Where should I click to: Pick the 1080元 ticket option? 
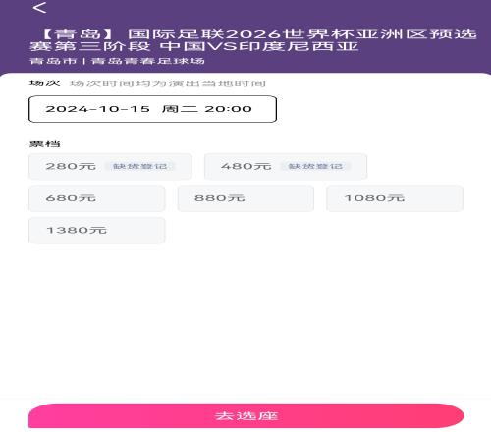point(395,198)
